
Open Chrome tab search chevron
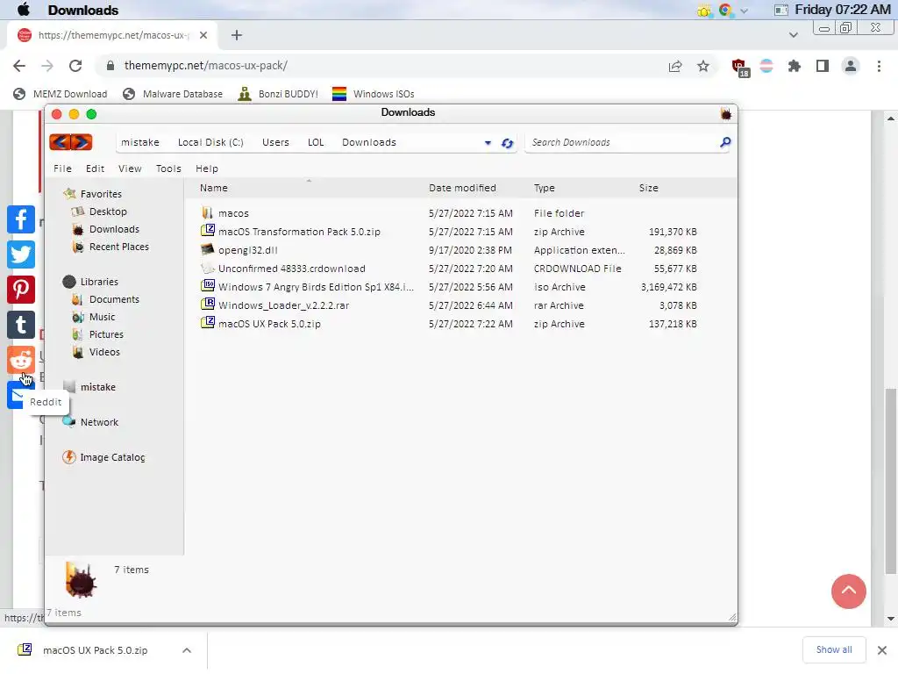[x=793, y=35]
